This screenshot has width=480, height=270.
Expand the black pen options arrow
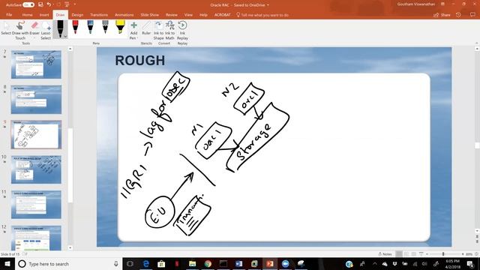(65, 37)
